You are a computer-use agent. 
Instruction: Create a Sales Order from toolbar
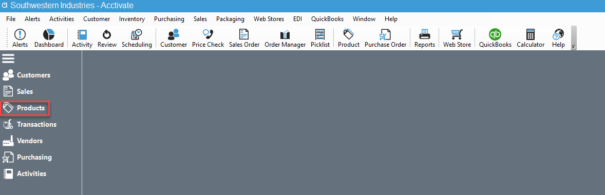pos(244,38)
